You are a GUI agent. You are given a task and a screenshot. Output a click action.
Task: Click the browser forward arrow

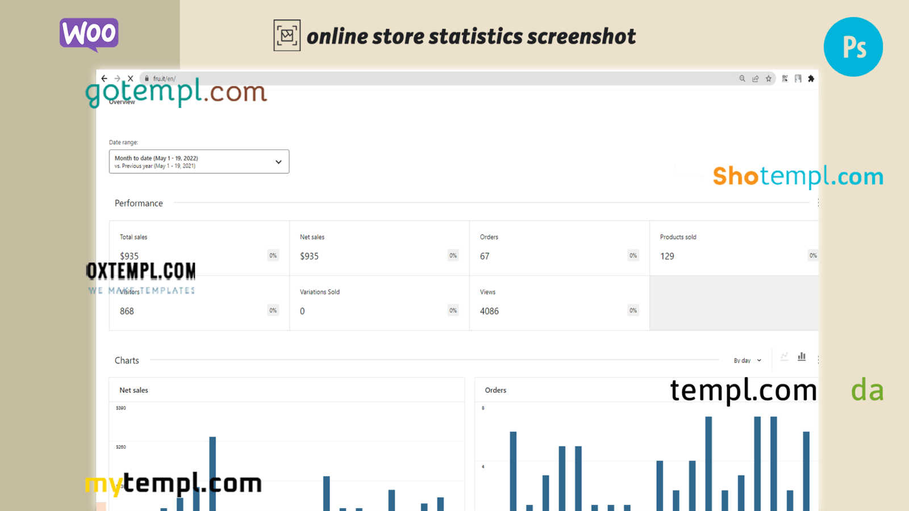(x=117, y=78)
